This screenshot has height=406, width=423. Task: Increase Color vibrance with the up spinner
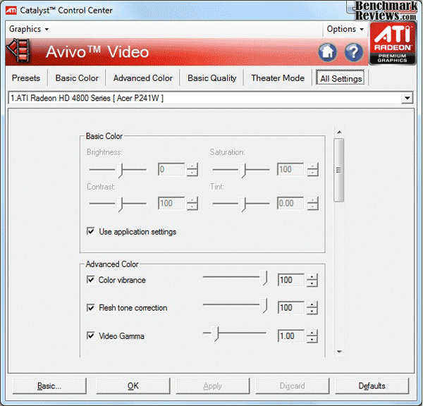(312, 277)
